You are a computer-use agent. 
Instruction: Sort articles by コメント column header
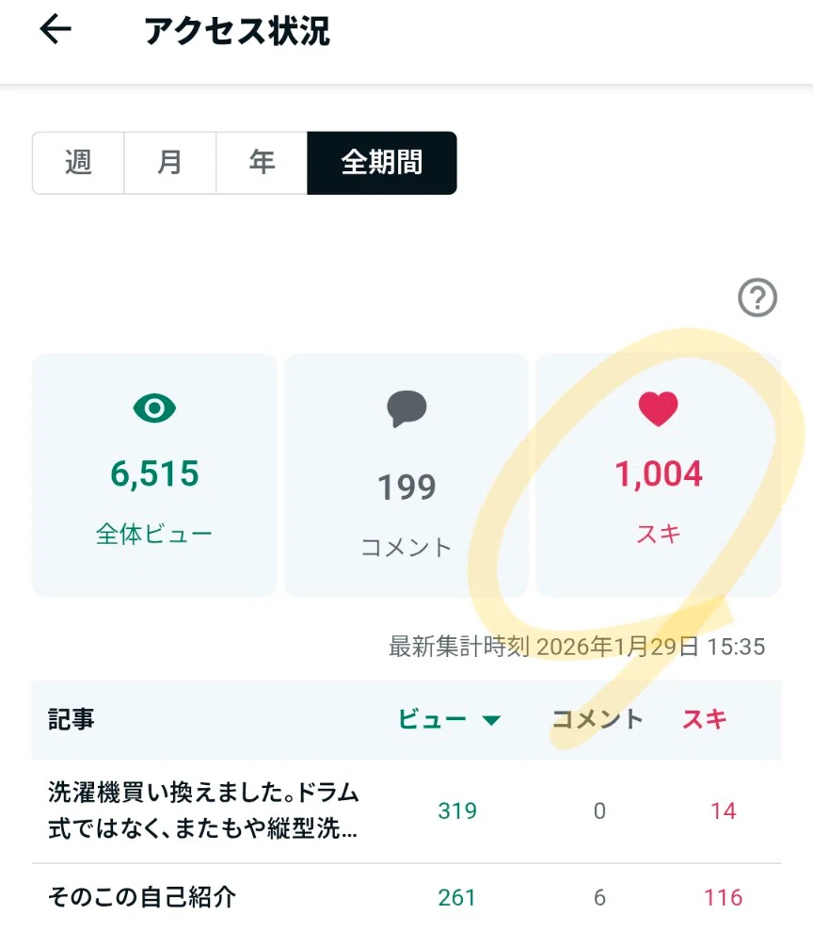[x=598, y=719]
